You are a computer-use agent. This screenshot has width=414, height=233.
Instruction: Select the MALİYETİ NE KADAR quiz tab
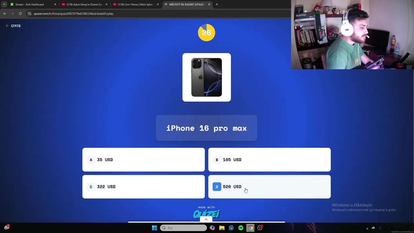click(x=187, y=5)
